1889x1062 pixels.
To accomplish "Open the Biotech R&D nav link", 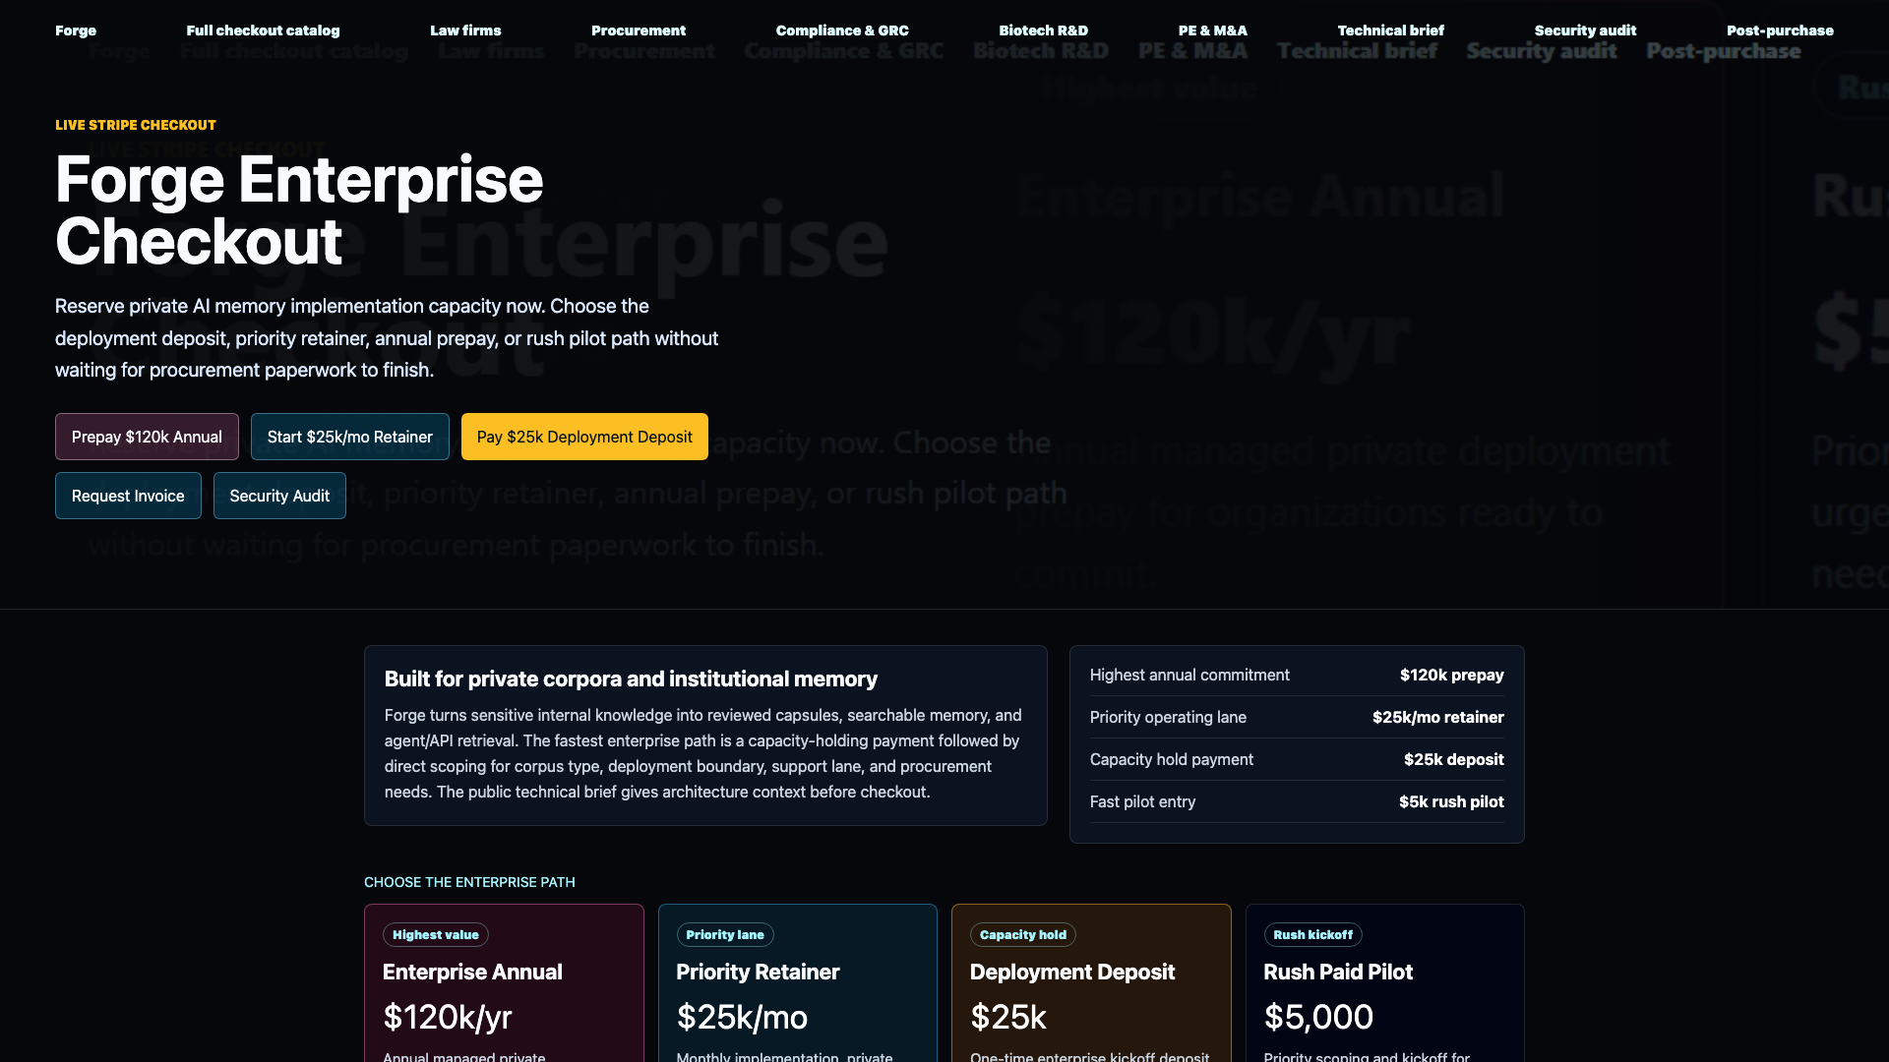I will (x=1044, y=30).
